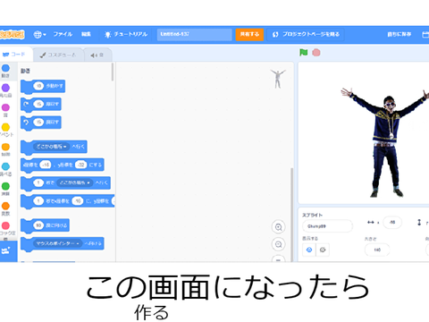Click the block palette scrollbar

click(x=113, y=72)
